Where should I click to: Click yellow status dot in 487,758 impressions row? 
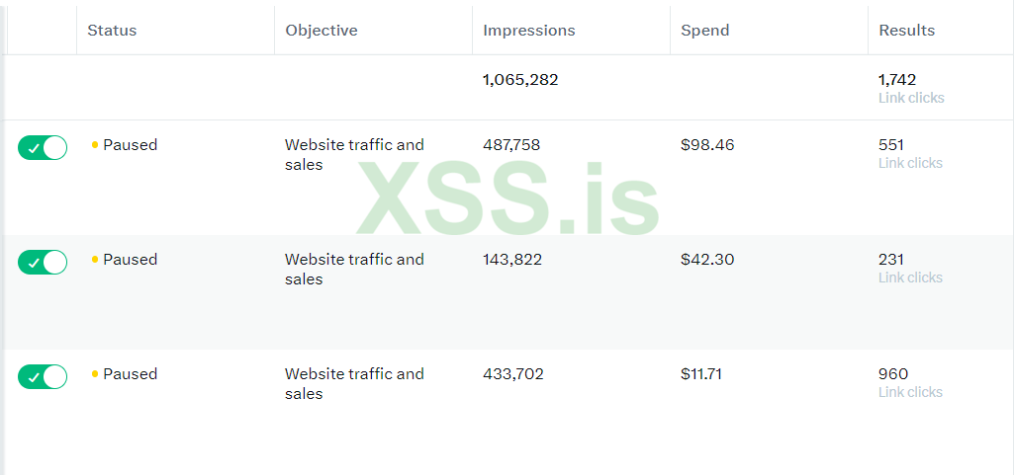(x=95, y=145)
